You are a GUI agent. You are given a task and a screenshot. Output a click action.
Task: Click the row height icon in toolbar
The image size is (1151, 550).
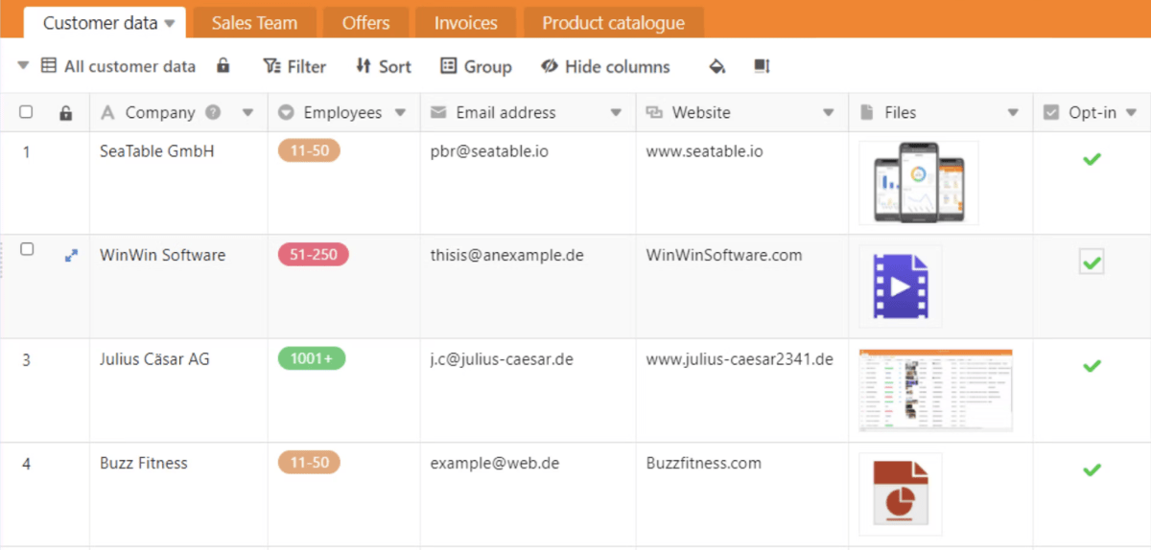(762, 66)
